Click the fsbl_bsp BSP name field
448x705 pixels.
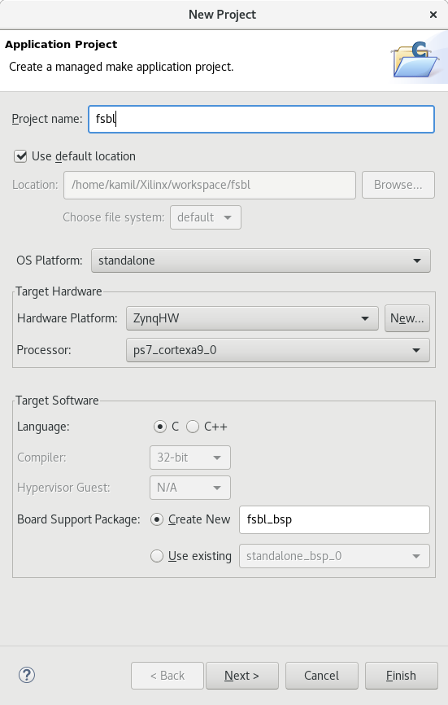pos(334,519)
